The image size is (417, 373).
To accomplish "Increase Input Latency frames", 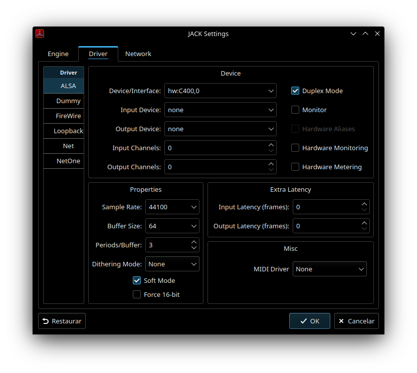I will [364, 204].
